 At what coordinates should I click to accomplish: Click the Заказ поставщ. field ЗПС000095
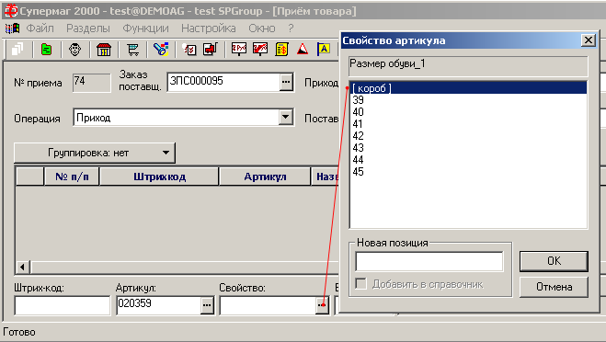point(223,82)
